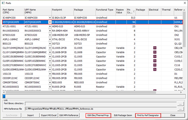Click electrical icon for CL10Y106MQ8NRNC part
Image resolution: width=188 pixels, height=120 pixels.
click(155, 52)
